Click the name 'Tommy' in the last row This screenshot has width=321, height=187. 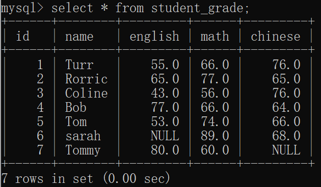(x=83, y=150)
